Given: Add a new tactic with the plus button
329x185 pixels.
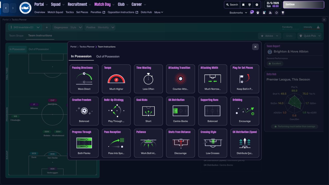Looking at the screenshot, I should [x=47, y=27].
